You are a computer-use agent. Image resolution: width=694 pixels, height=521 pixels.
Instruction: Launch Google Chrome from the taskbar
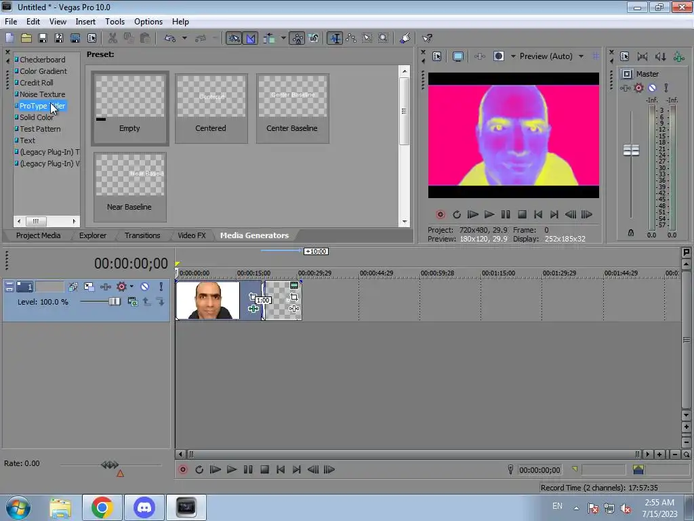click(102, 507)
